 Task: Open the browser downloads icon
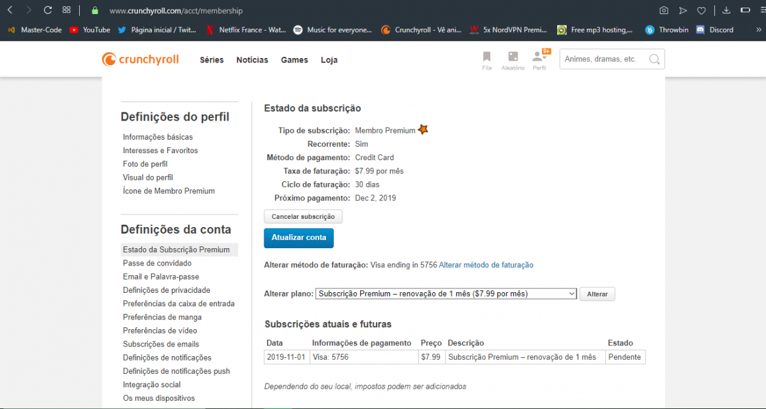pos(726,11)
